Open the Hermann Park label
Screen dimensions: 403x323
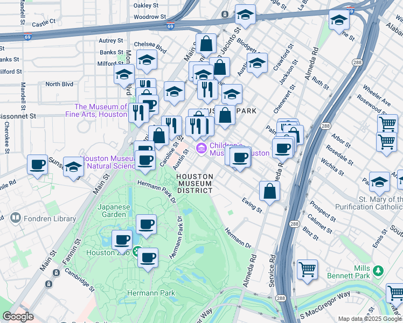151,293
